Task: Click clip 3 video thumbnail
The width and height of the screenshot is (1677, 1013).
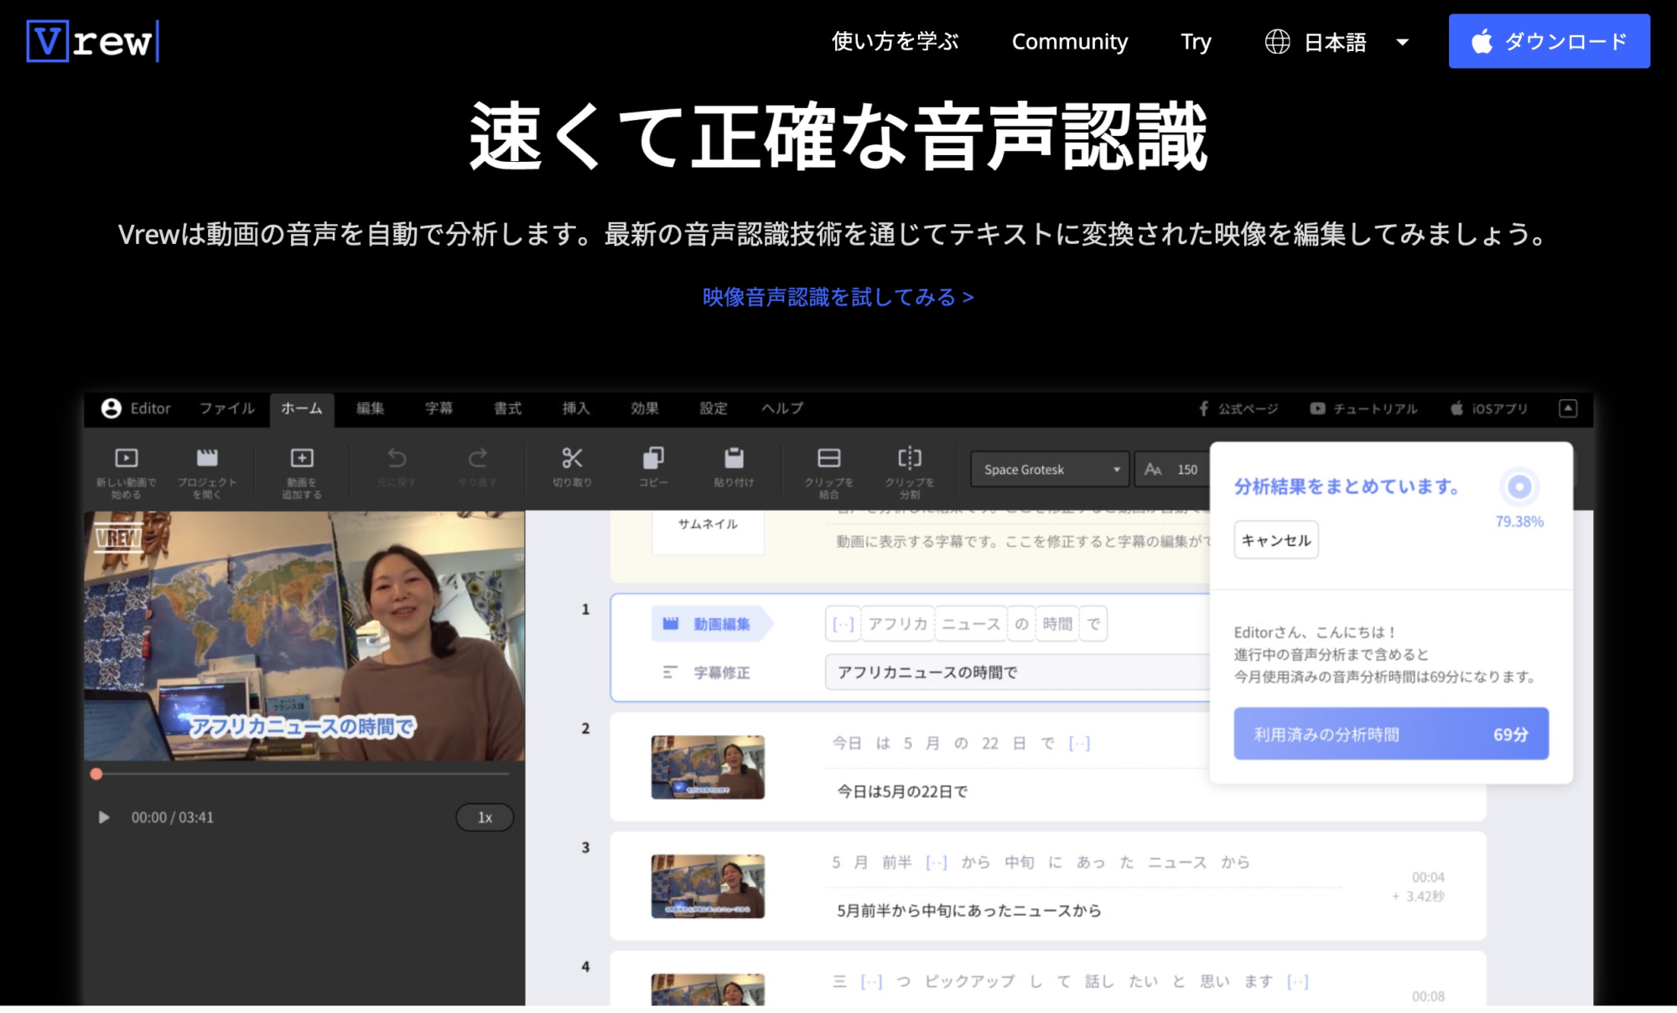Action: pos(708,886)
